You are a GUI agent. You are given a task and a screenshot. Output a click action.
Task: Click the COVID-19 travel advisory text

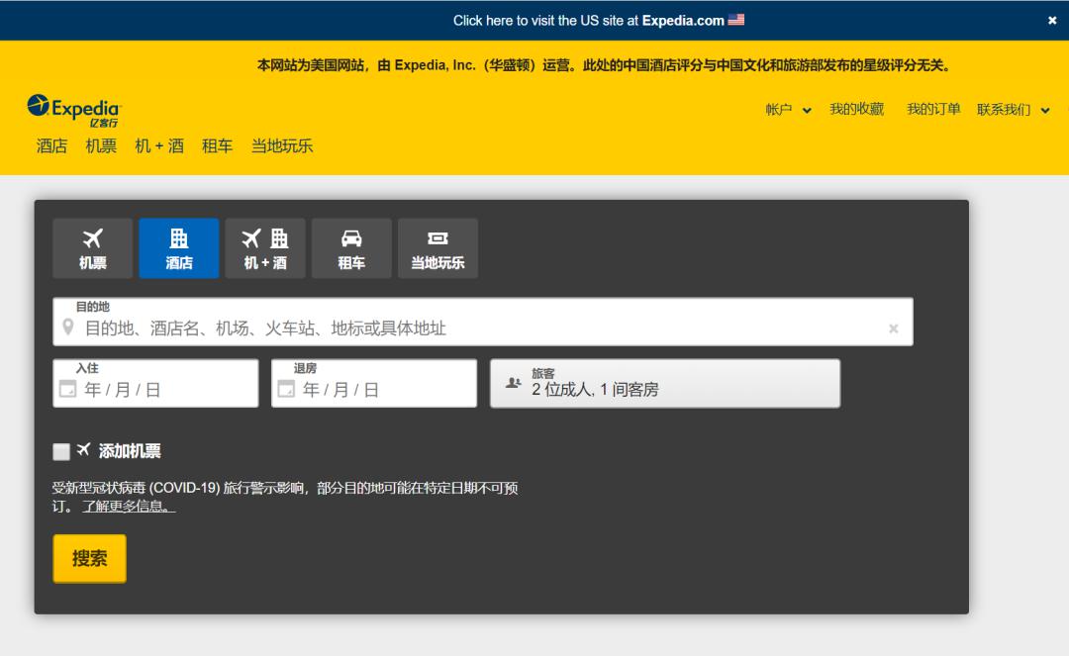pos(285,497)
